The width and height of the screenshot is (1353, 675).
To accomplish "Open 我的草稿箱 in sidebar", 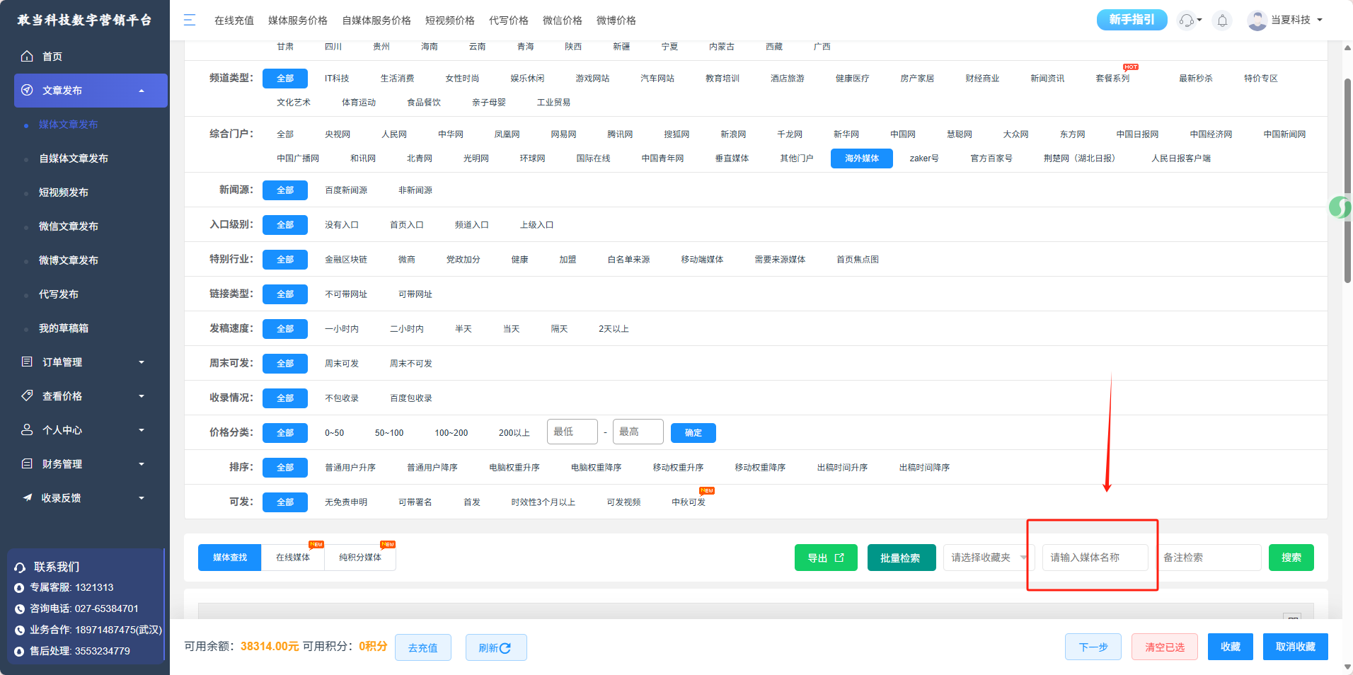I will click(x=64, y=328).
